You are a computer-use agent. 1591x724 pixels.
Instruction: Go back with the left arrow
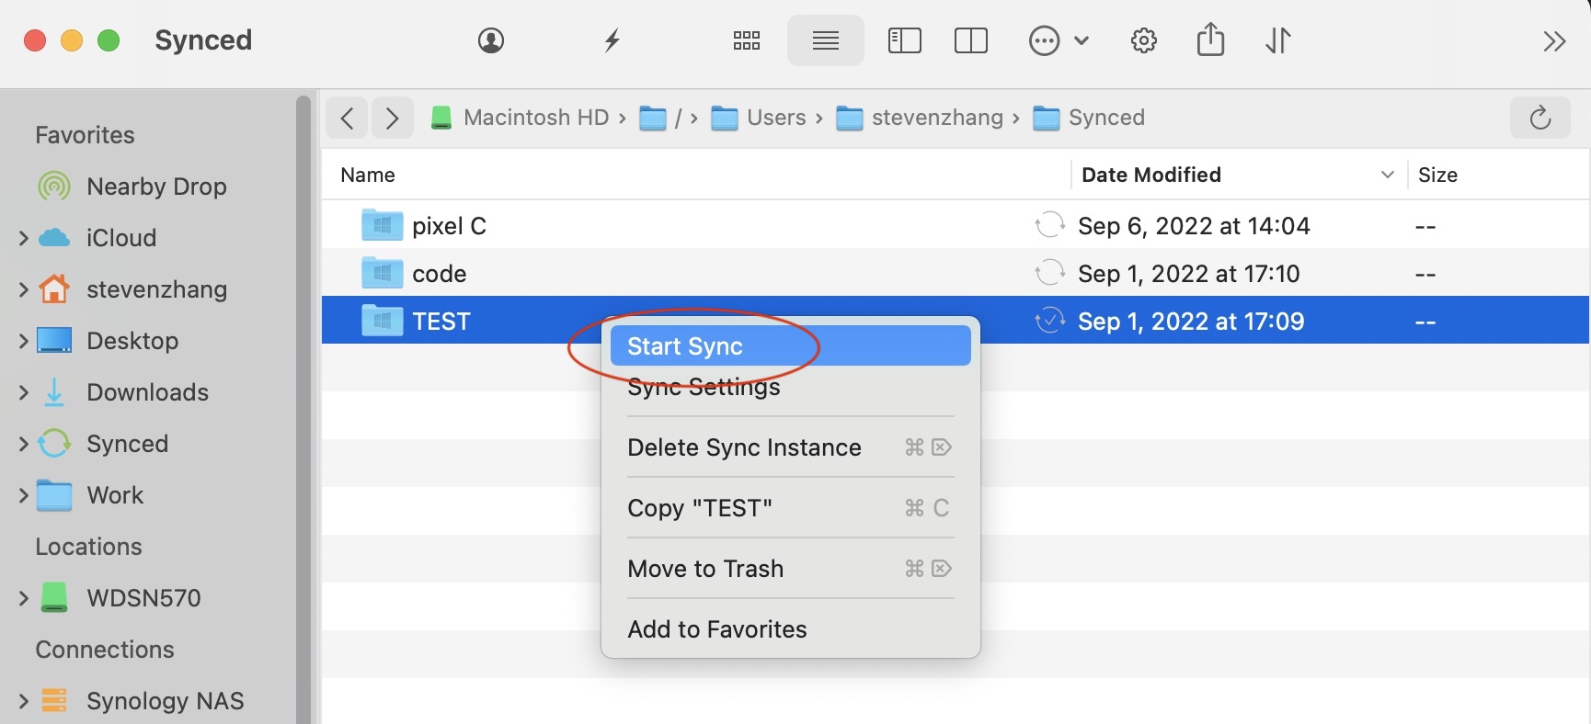point(347,118)
